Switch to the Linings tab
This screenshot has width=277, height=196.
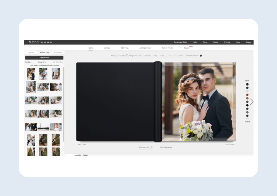(107, 48)
